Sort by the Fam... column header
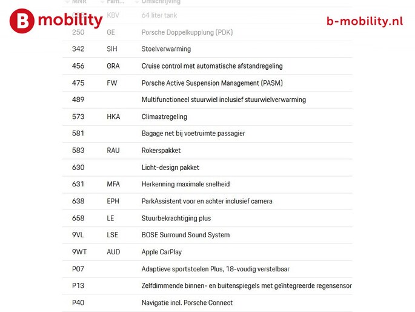415x312 pixels. tap(115, 2)
